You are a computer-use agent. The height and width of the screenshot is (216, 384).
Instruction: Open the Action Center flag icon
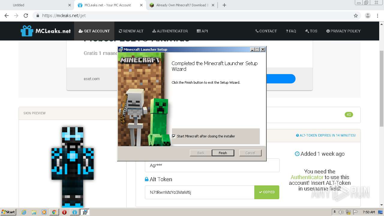[x=355, y=212]
